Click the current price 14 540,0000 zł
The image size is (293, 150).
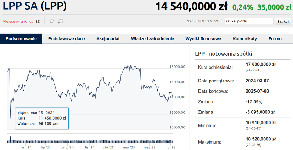[192, 6]
